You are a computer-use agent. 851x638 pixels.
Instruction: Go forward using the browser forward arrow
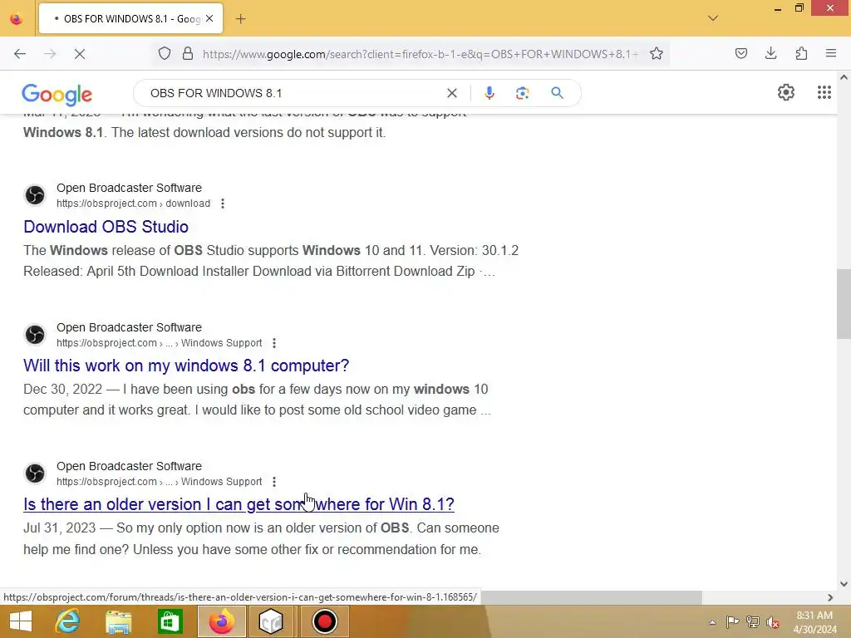click(50, 54)
